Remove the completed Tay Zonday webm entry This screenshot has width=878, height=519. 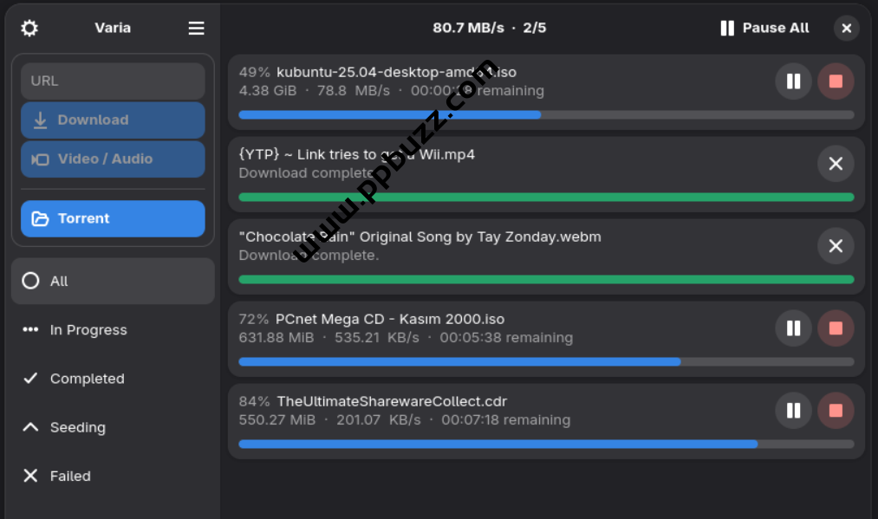click(836, 246)
